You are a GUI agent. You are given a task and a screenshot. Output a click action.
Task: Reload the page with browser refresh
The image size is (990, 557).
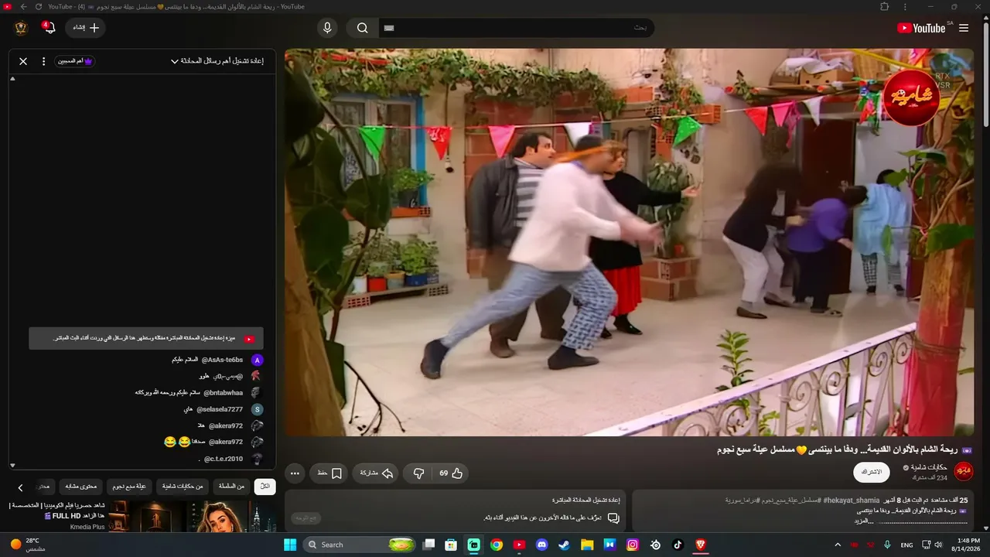pyautogui.click(x=39, y=6)
